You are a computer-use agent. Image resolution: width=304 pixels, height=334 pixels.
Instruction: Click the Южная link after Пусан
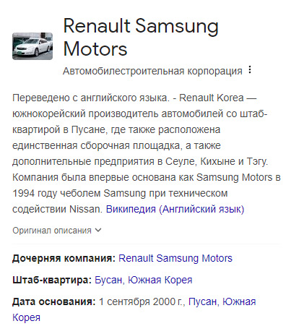(239, 301)
